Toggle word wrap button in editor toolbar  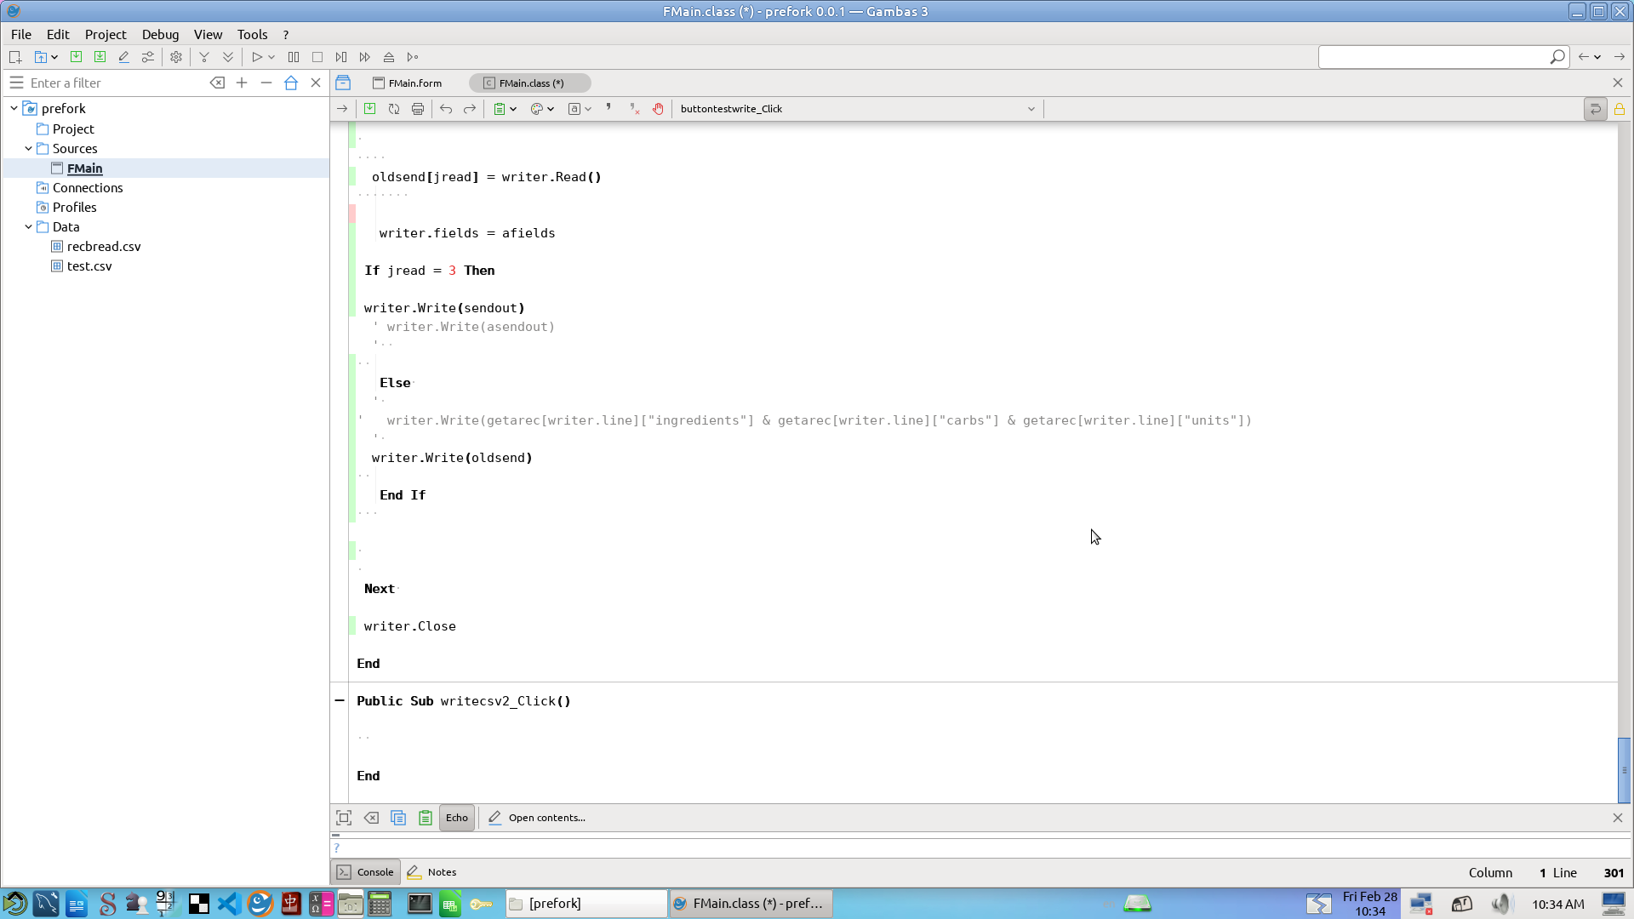pos(1595,109)
